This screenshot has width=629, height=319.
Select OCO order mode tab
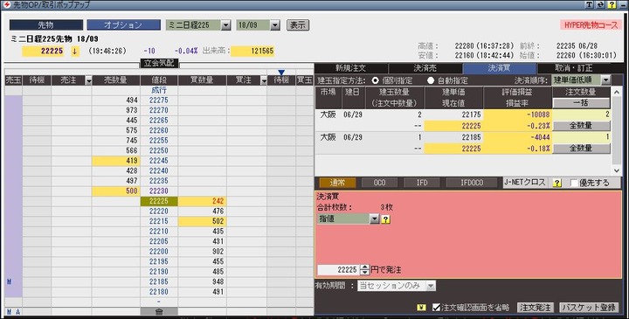pos(379,183)
